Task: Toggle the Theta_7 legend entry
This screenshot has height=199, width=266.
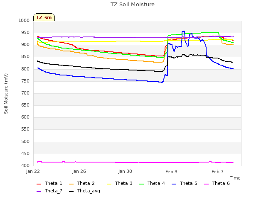Action: pos(49,191)
